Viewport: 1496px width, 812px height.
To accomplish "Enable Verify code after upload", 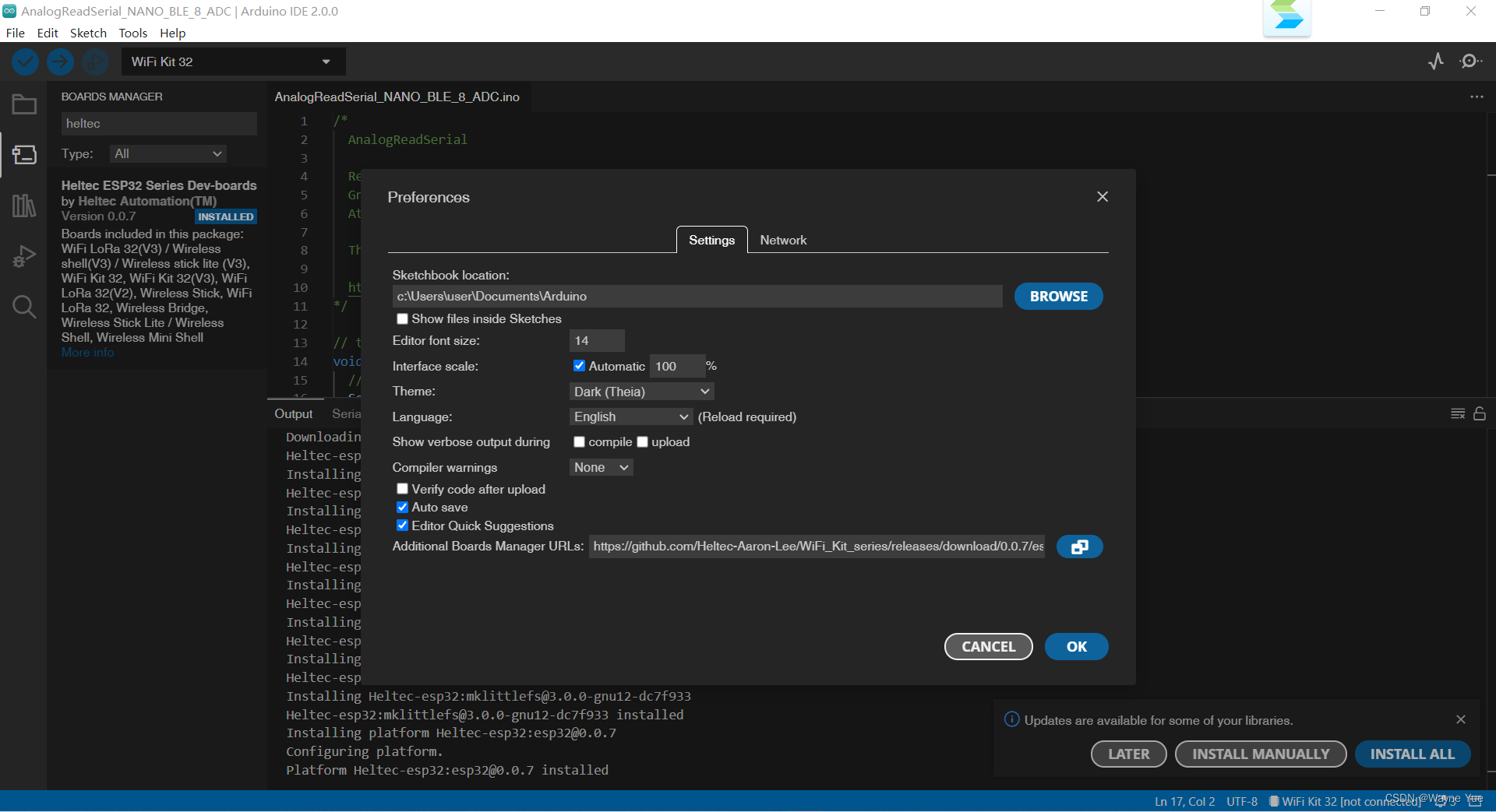I will click(402, 488).
